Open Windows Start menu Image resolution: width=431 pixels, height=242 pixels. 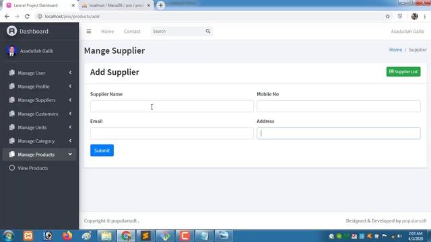(9, 236)
